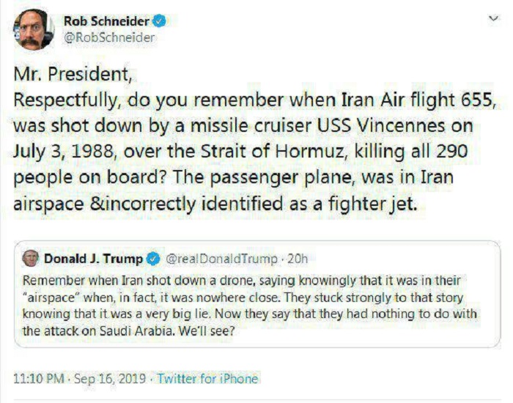
Task: Visit the @RobSchneider handle link
Action: tap(109, 38)
